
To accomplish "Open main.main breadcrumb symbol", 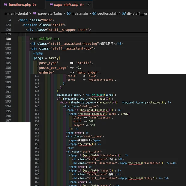I will (x=79, y=13).
